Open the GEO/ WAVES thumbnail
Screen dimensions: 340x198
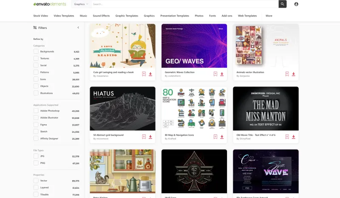[194, 46]
